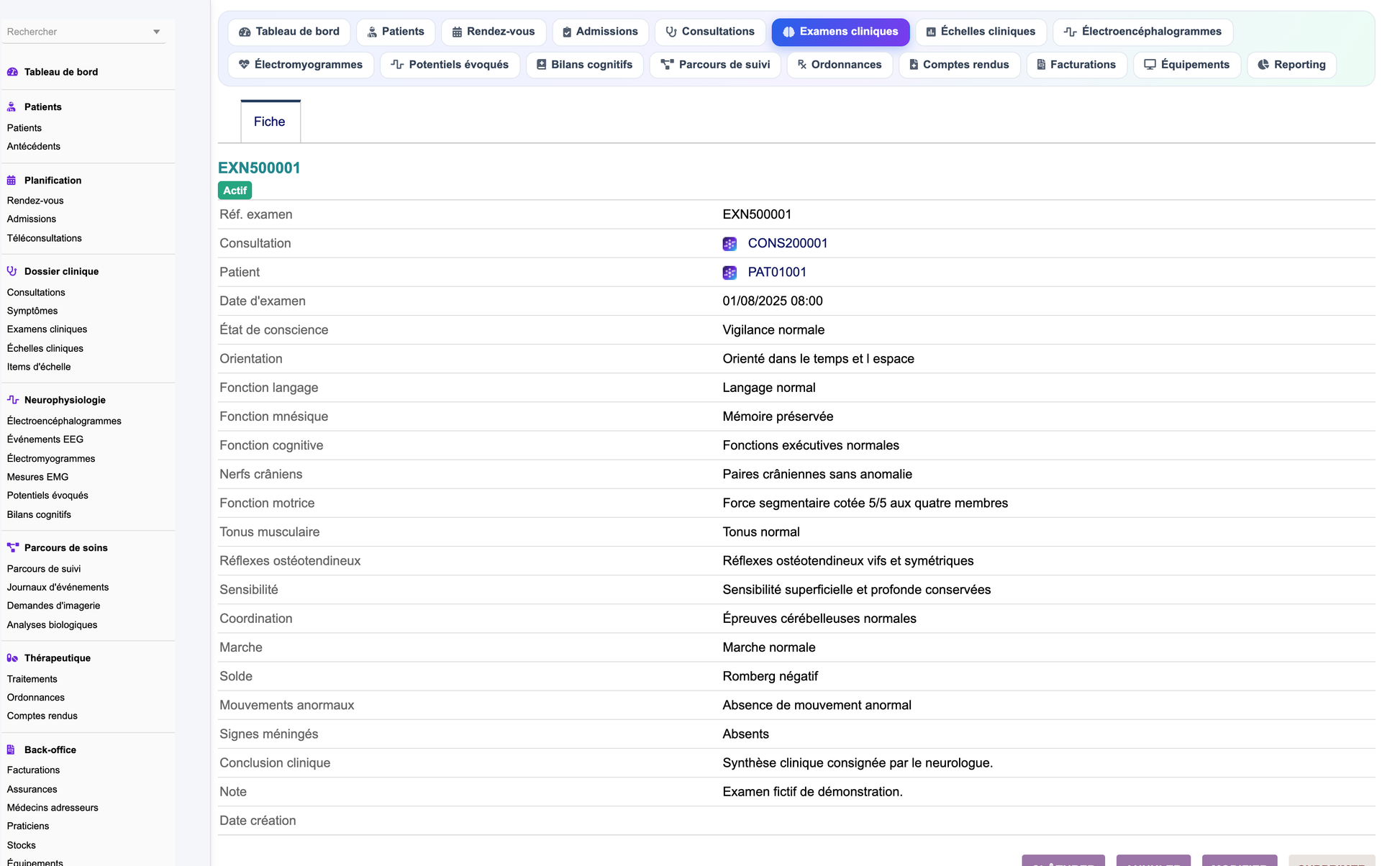
Task: Click the gauge icon on Tableau de bord tab
Action: [245, 32]
